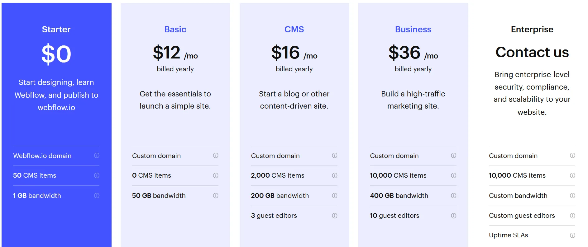Select the Enterprise plan heading
Viewport: 588px width, 247px height.
pos(532,29)
